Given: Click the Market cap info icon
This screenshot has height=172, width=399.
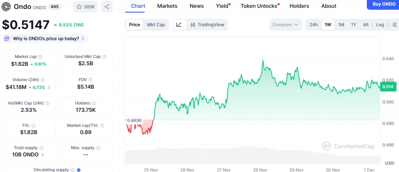Looking at the screenshot, I should click(40, 57).
